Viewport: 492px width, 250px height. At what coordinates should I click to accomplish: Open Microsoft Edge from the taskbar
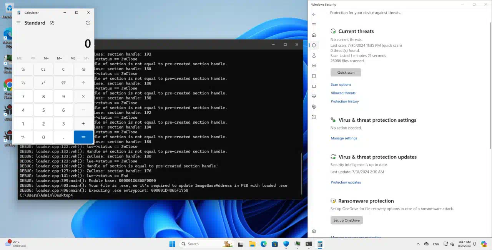pos(264,244)
